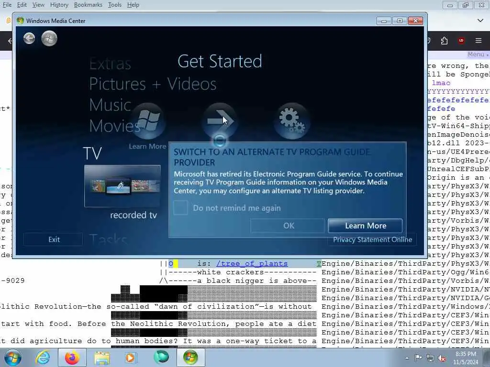
Task: Click the OK button in the dialog
Action: tap(287, 226)
